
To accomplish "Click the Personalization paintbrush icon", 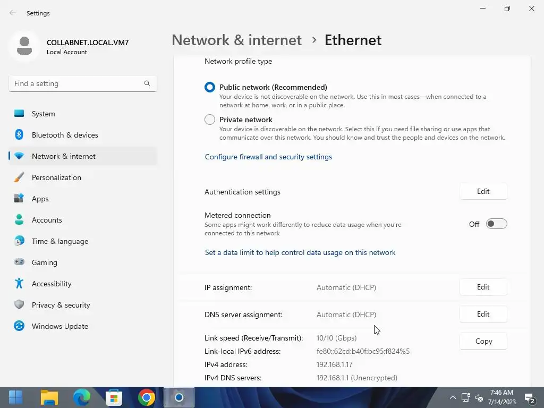I will tap(19, 177).
